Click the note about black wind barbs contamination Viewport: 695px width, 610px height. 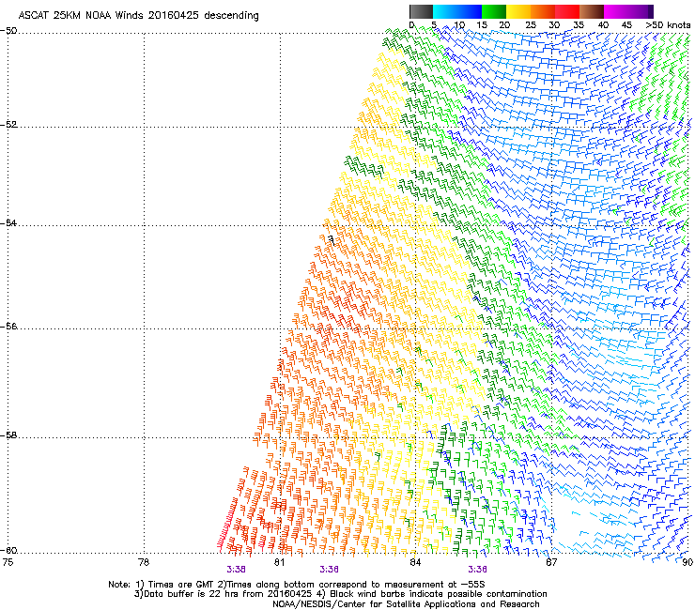[430, 594]
